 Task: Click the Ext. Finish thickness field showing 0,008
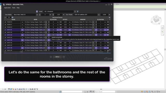pyautogui.click(x=104, y=15)
